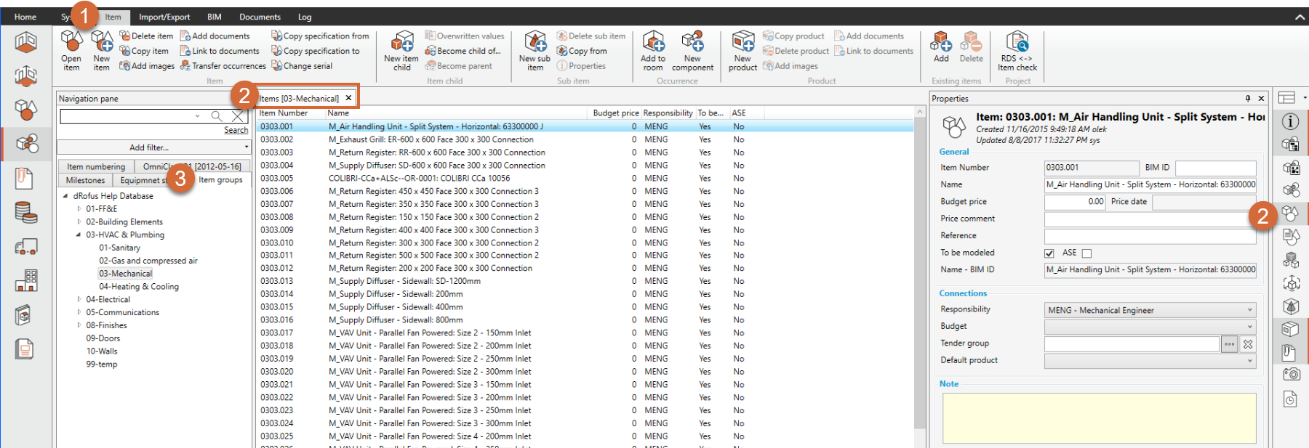Switch to the Import/Export ribbon tab
The width and height of the screenshot is (1309, 448).
pos(164,17)
